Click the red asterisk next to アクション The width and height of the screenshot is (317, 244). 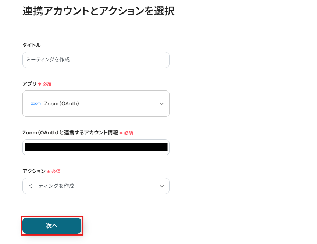[x=49, y=172]
